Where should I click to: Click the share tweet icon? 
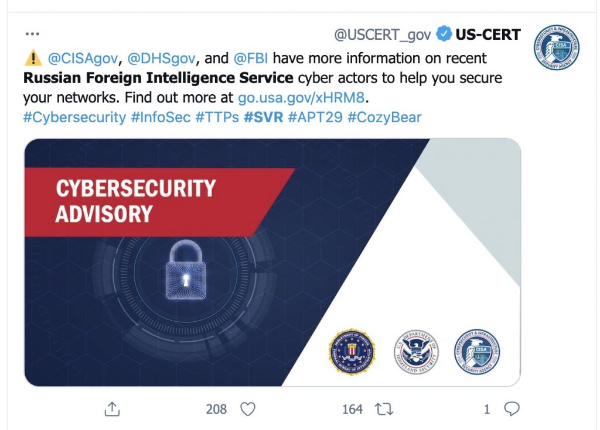click(112, 409)
